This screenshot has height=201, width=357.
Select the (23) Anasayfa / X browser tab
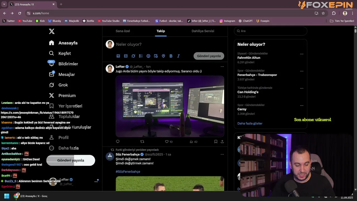coord(32,4)
